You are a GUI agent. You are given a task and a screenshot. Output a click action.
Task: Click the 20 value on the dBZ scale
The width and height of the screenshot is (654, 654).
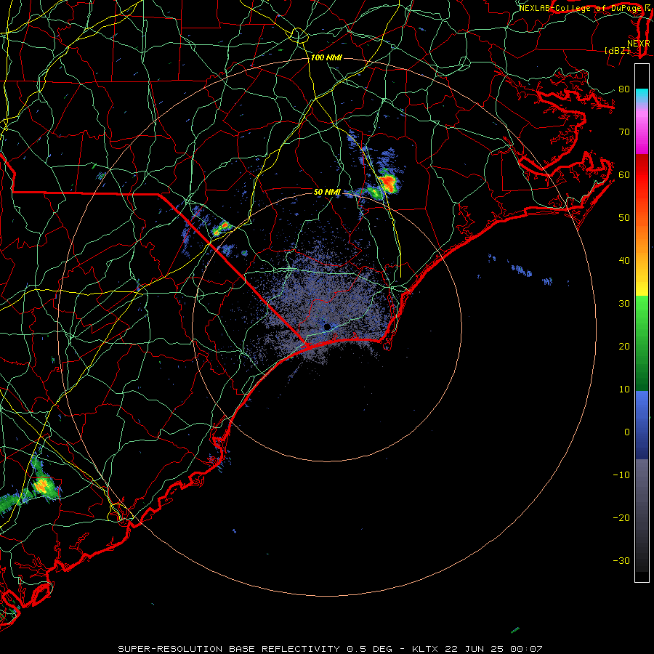[x=624, y=346]
